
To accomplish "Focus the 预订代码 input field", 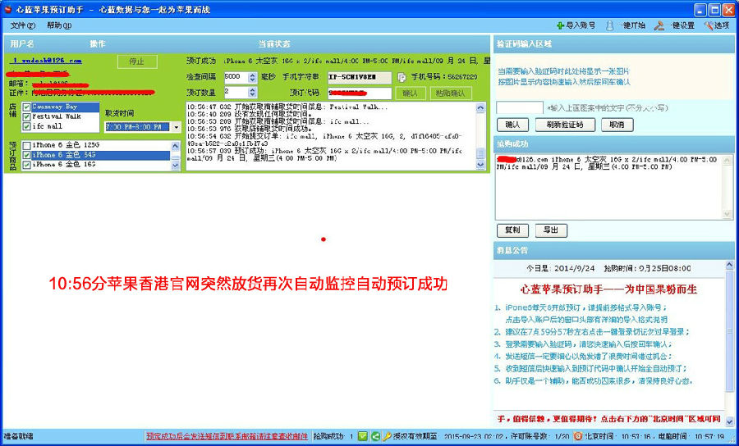I will pos(360,93).
